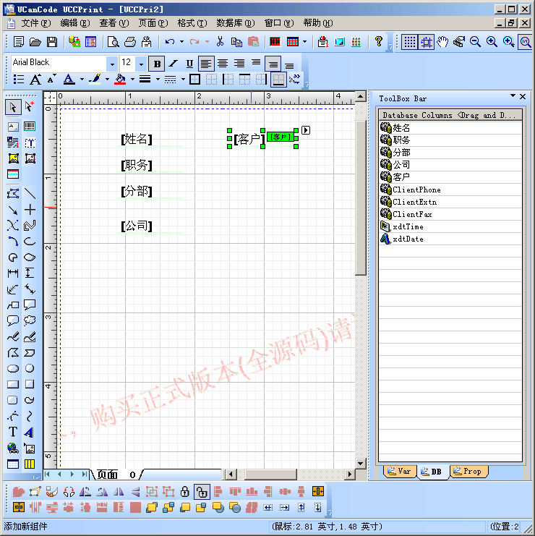This screenshot has height=536, width=535.
Task: Select ClientPhone in database columns list
Action: point(416,190)
